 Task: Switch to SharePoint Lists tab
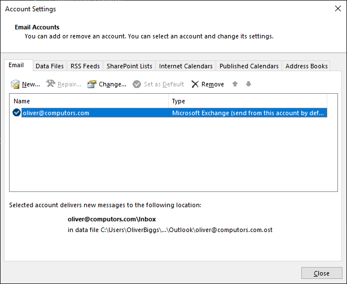[129, 66]
